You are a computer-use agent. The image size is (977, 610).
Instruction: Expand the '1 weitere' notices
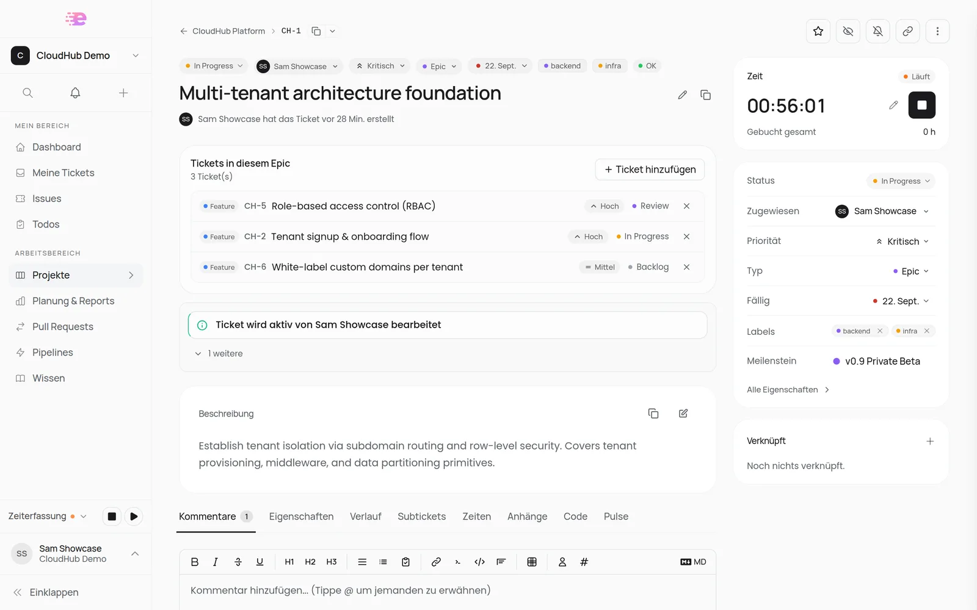(x=219, y=354)
